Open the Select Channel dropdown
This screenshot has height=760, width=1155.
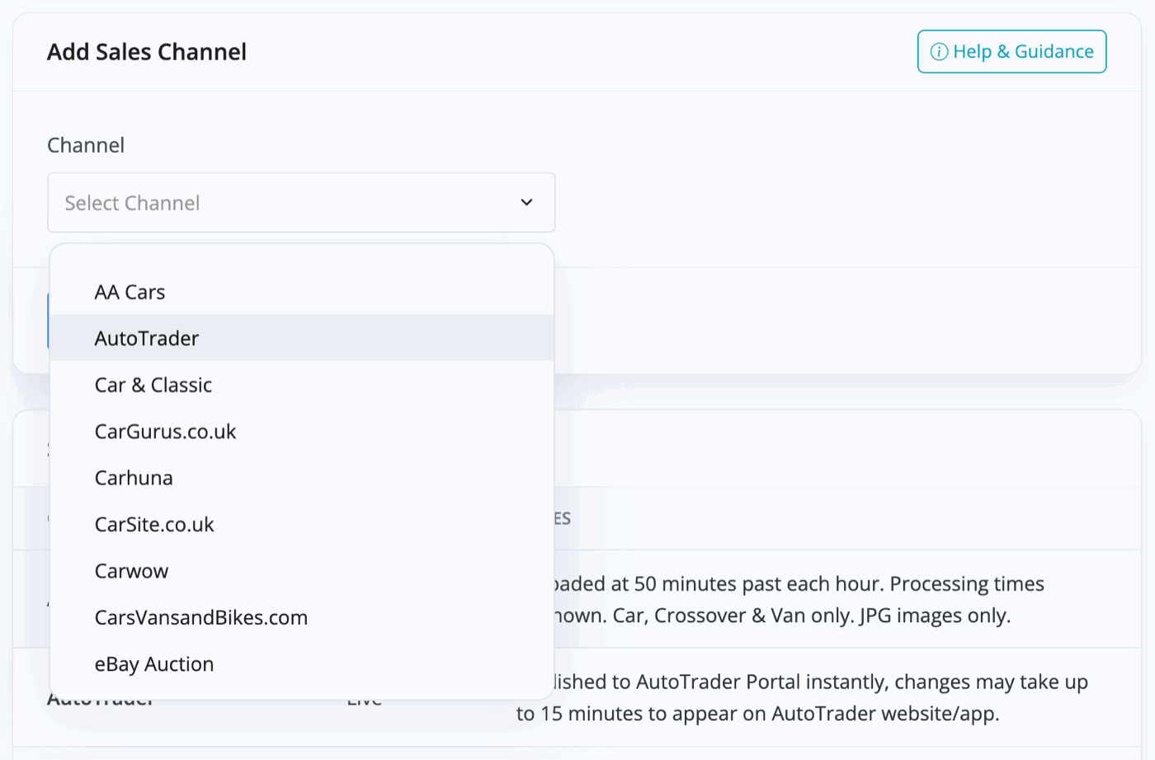pos(301,202)
